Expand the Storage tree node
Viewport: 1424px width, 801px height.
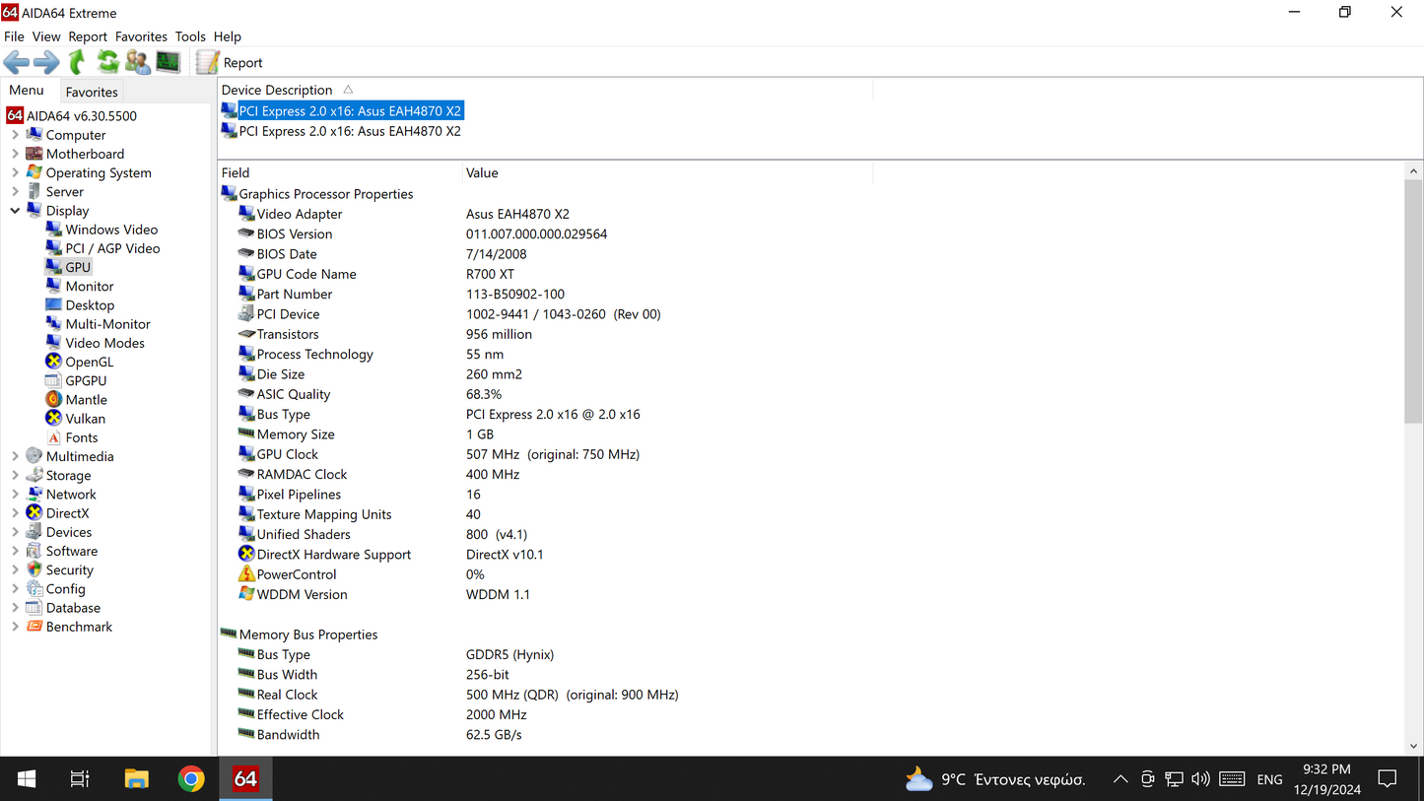(15, 476)
